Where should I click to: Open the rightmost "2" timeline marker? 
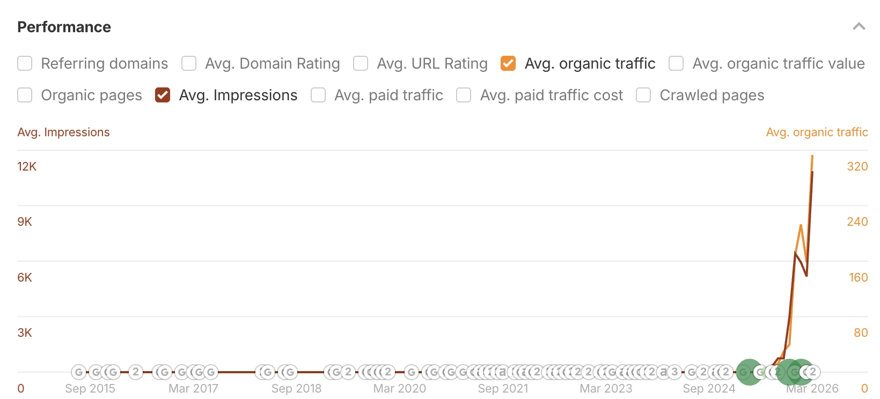813,372
